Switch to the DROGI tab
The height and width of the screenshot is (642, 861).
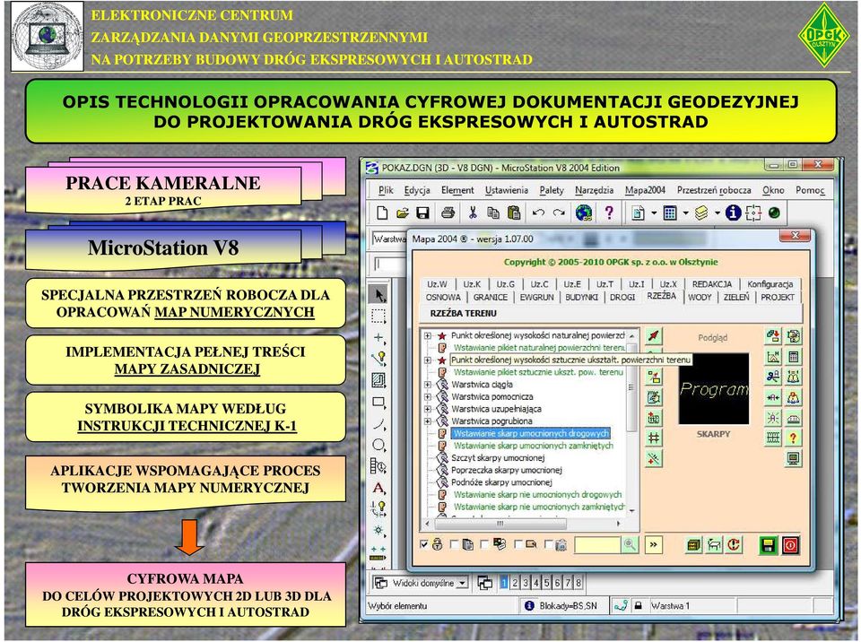[622, 297]
